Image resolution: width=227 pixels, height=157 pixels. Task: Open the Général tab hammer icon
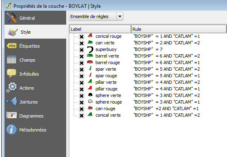12,18
